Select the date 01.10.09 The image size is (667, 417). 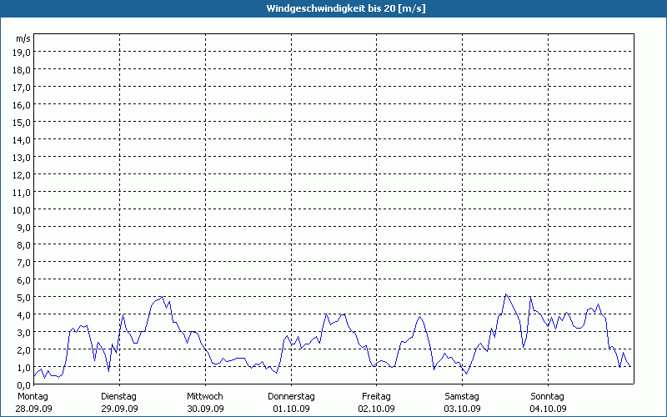pyautogui.click(x=291, y=409)
